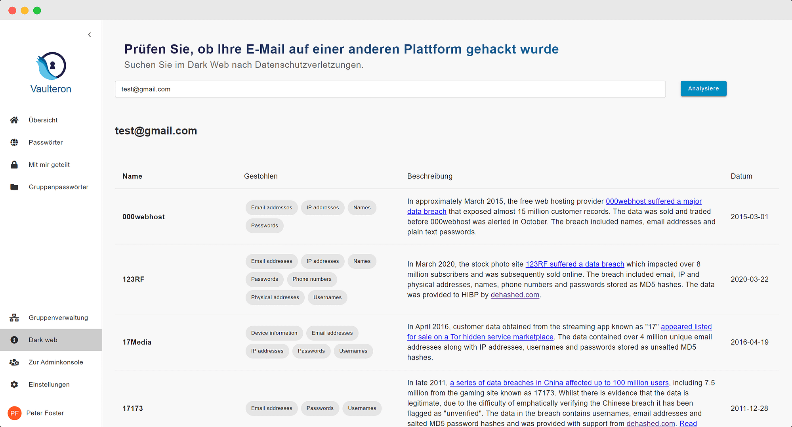Click the PF user avatar
The height and width of the screenshot is (427, 792).
coord(15,413)
